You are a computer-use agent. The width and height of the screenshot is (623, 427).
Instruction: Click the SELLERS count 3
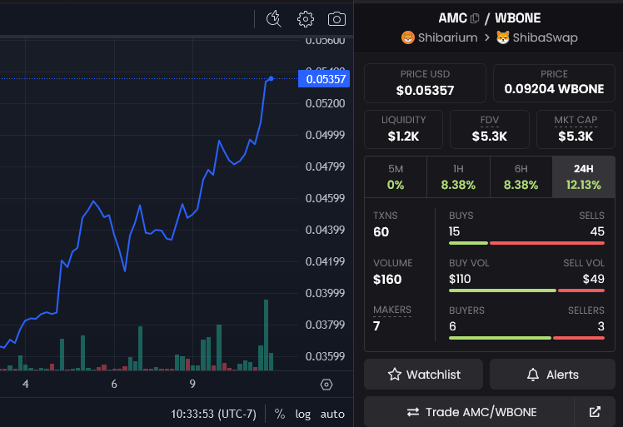(601, 326)
